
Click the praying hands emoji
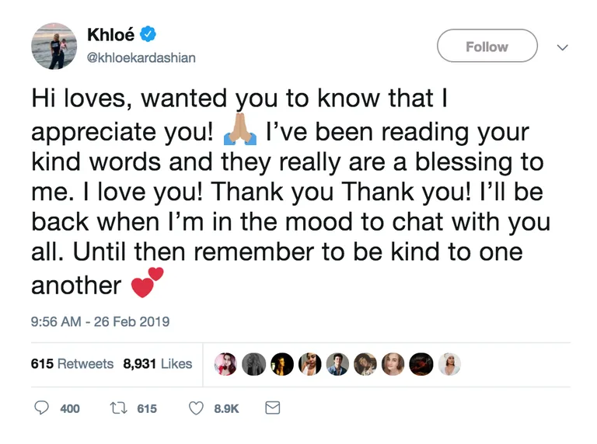coord(240,130)
